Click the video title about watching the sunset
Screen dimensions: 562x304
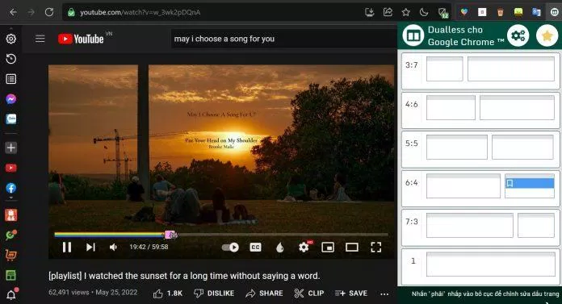click(x=184, y=276)
